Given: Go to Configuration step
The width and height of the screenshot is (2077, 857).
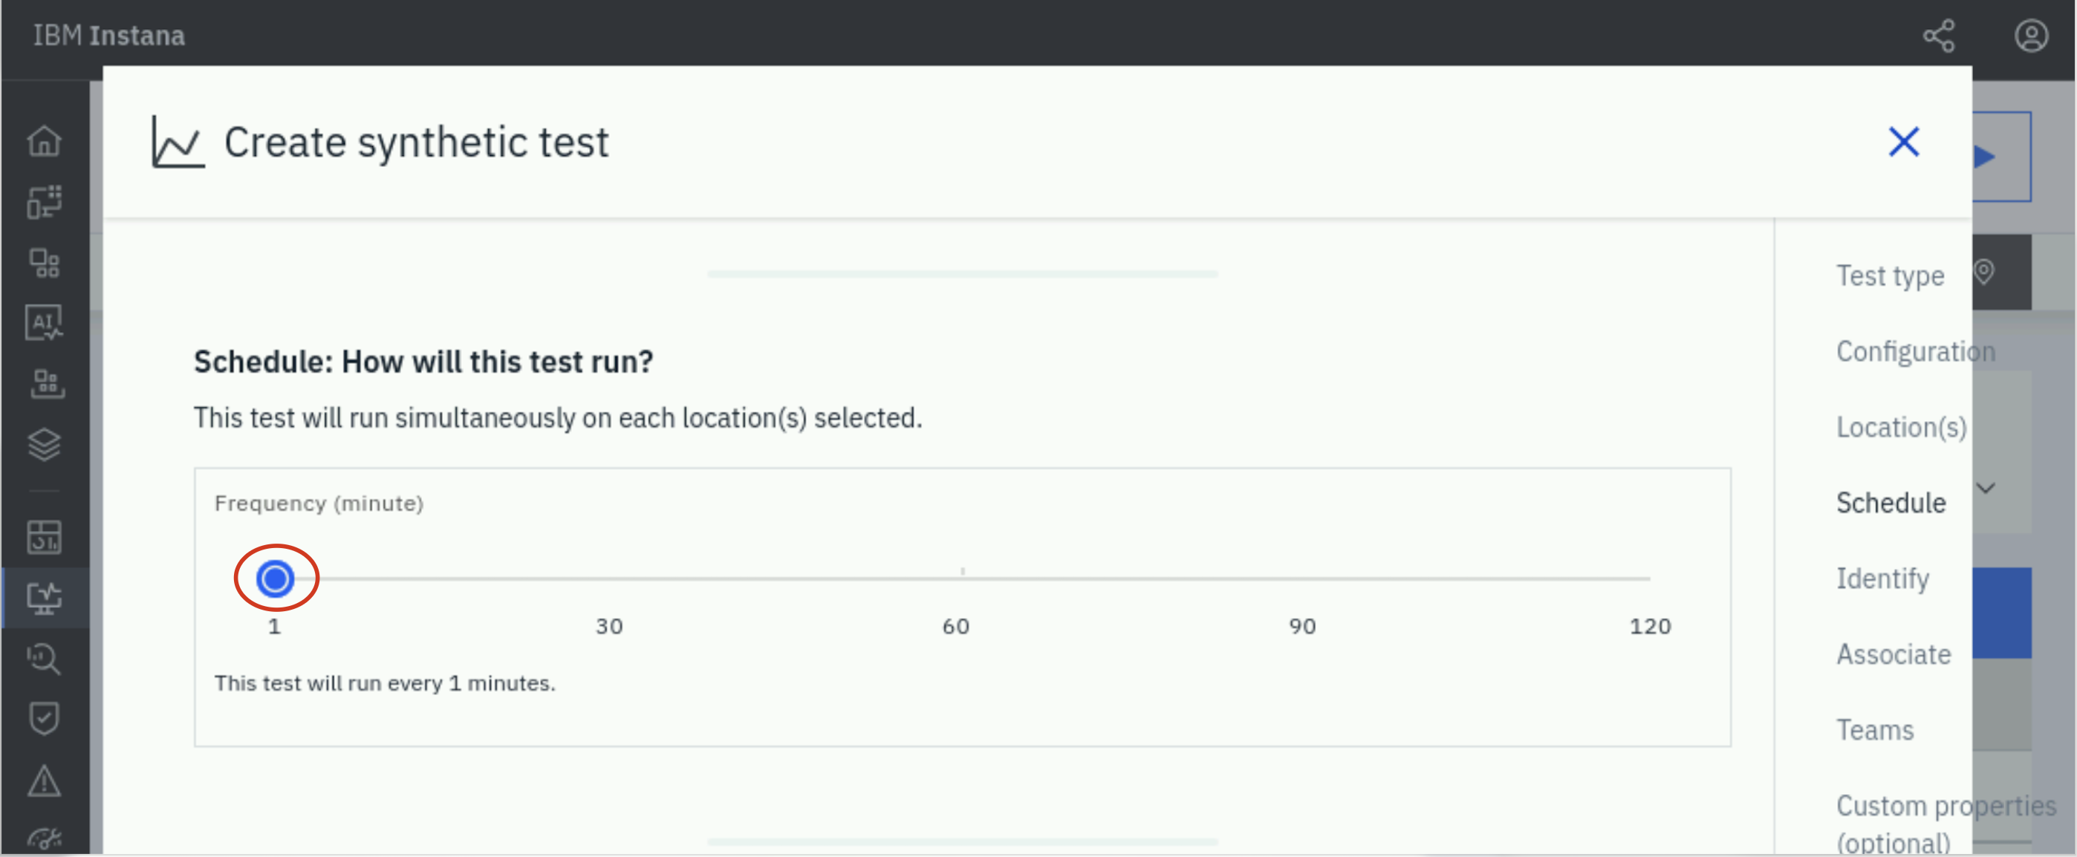Looking at the screenshot, I should pos(1914,351).
